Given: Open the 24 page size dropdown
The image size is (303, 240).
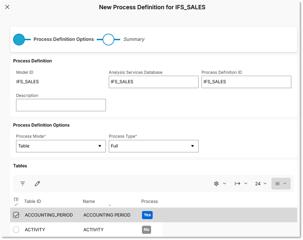Looking at the screenshot, I should click(x=261, y=184).
